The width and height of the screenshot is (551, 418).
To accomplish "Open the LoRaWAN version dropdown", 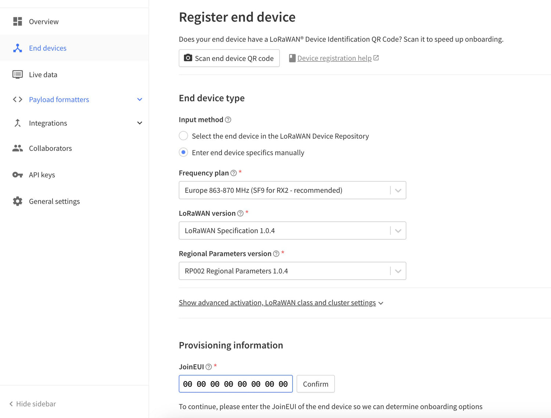I will pos(398,230).
